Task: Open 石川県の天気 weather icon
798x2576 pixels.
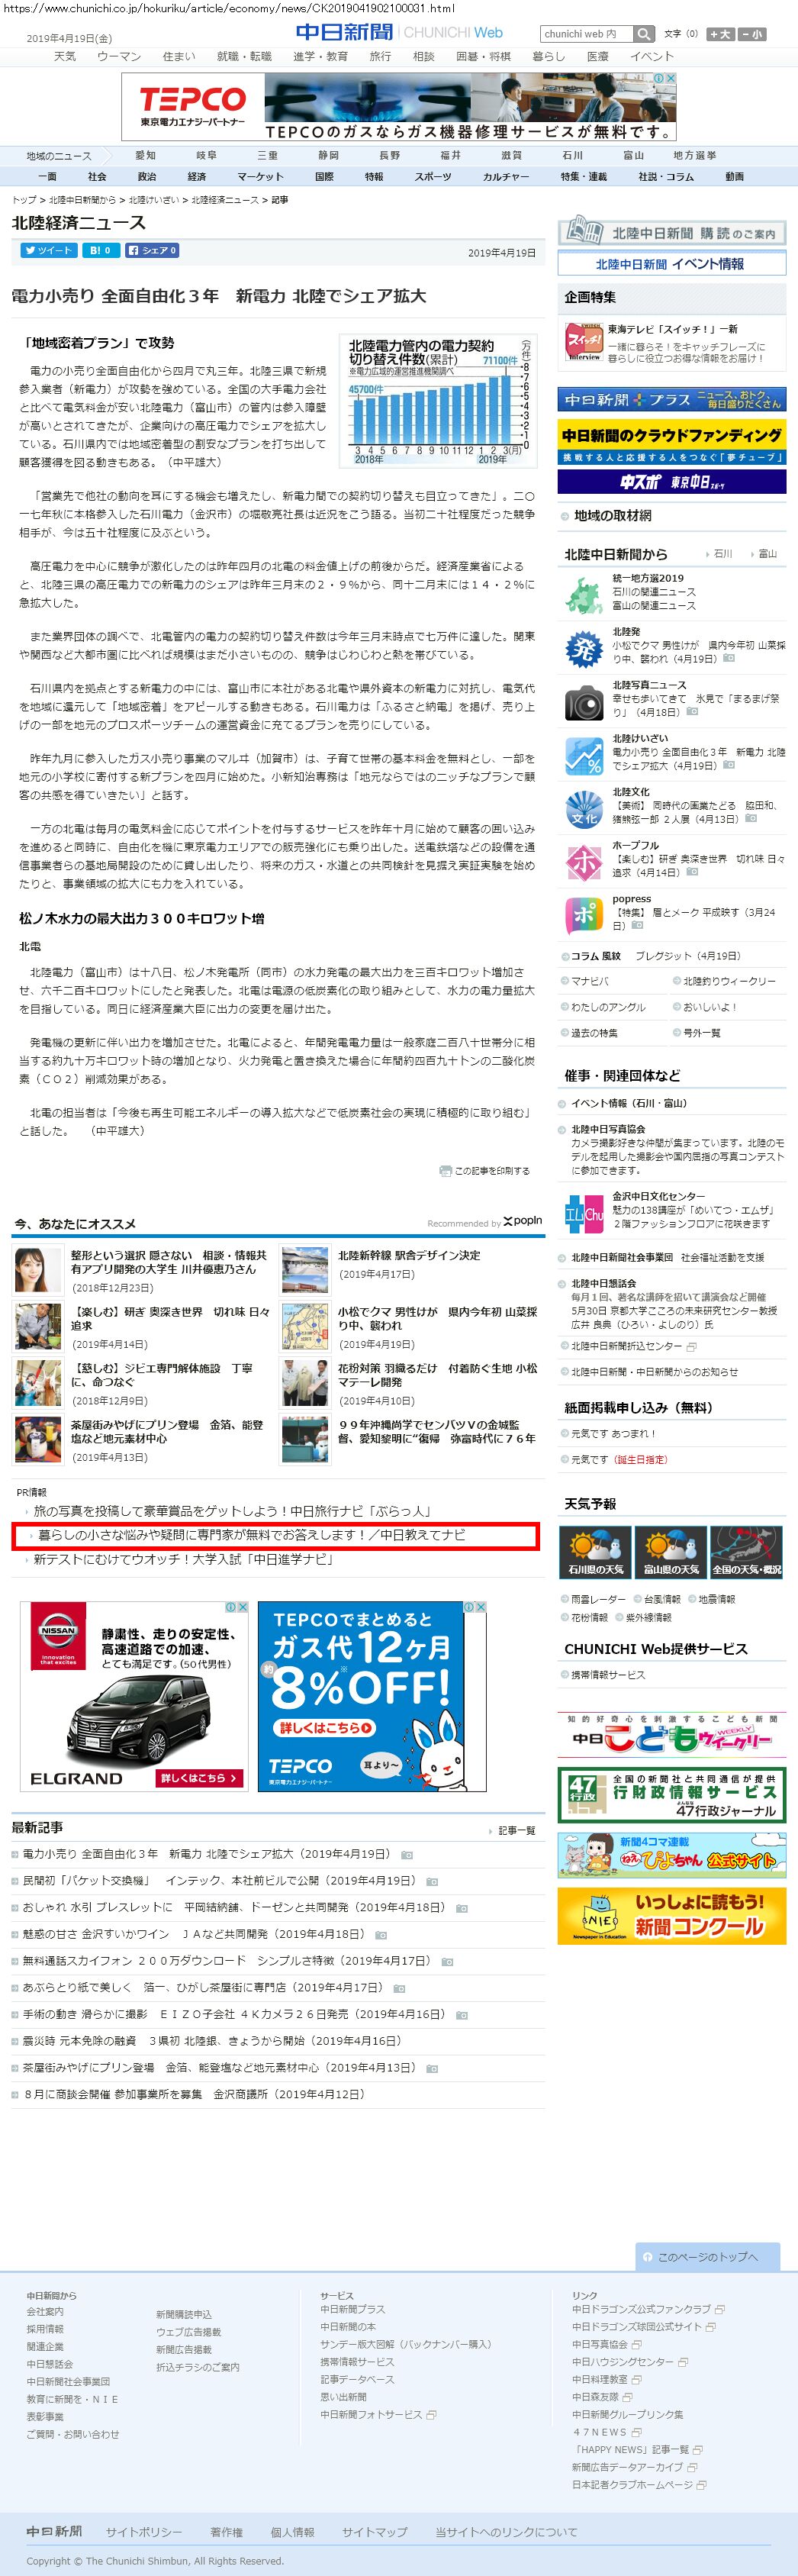Action: [595, 1553]
